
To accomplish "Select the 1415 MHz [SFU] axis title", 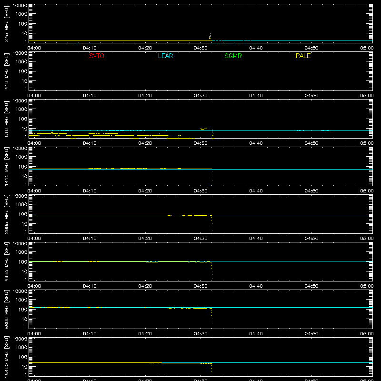I will point(6,166).
